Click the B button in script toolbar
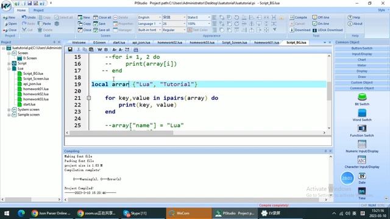Image resolution: width=390 pixels, height=219 pixels. pos(105,49)
